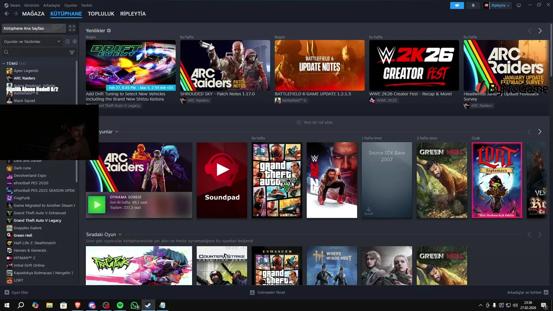The width and height of the screenshot is (553, 311).
Task: Open the Oyunlar menu
Action: [71, 5]
